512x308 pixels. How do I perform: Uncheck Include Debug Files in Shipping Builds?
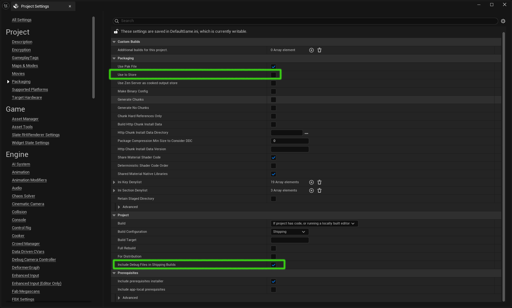pyautogui.click(x=273, y=265)
